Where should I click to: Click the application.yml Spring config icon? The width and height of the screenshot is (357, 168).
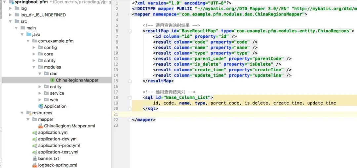click(35, 132)
